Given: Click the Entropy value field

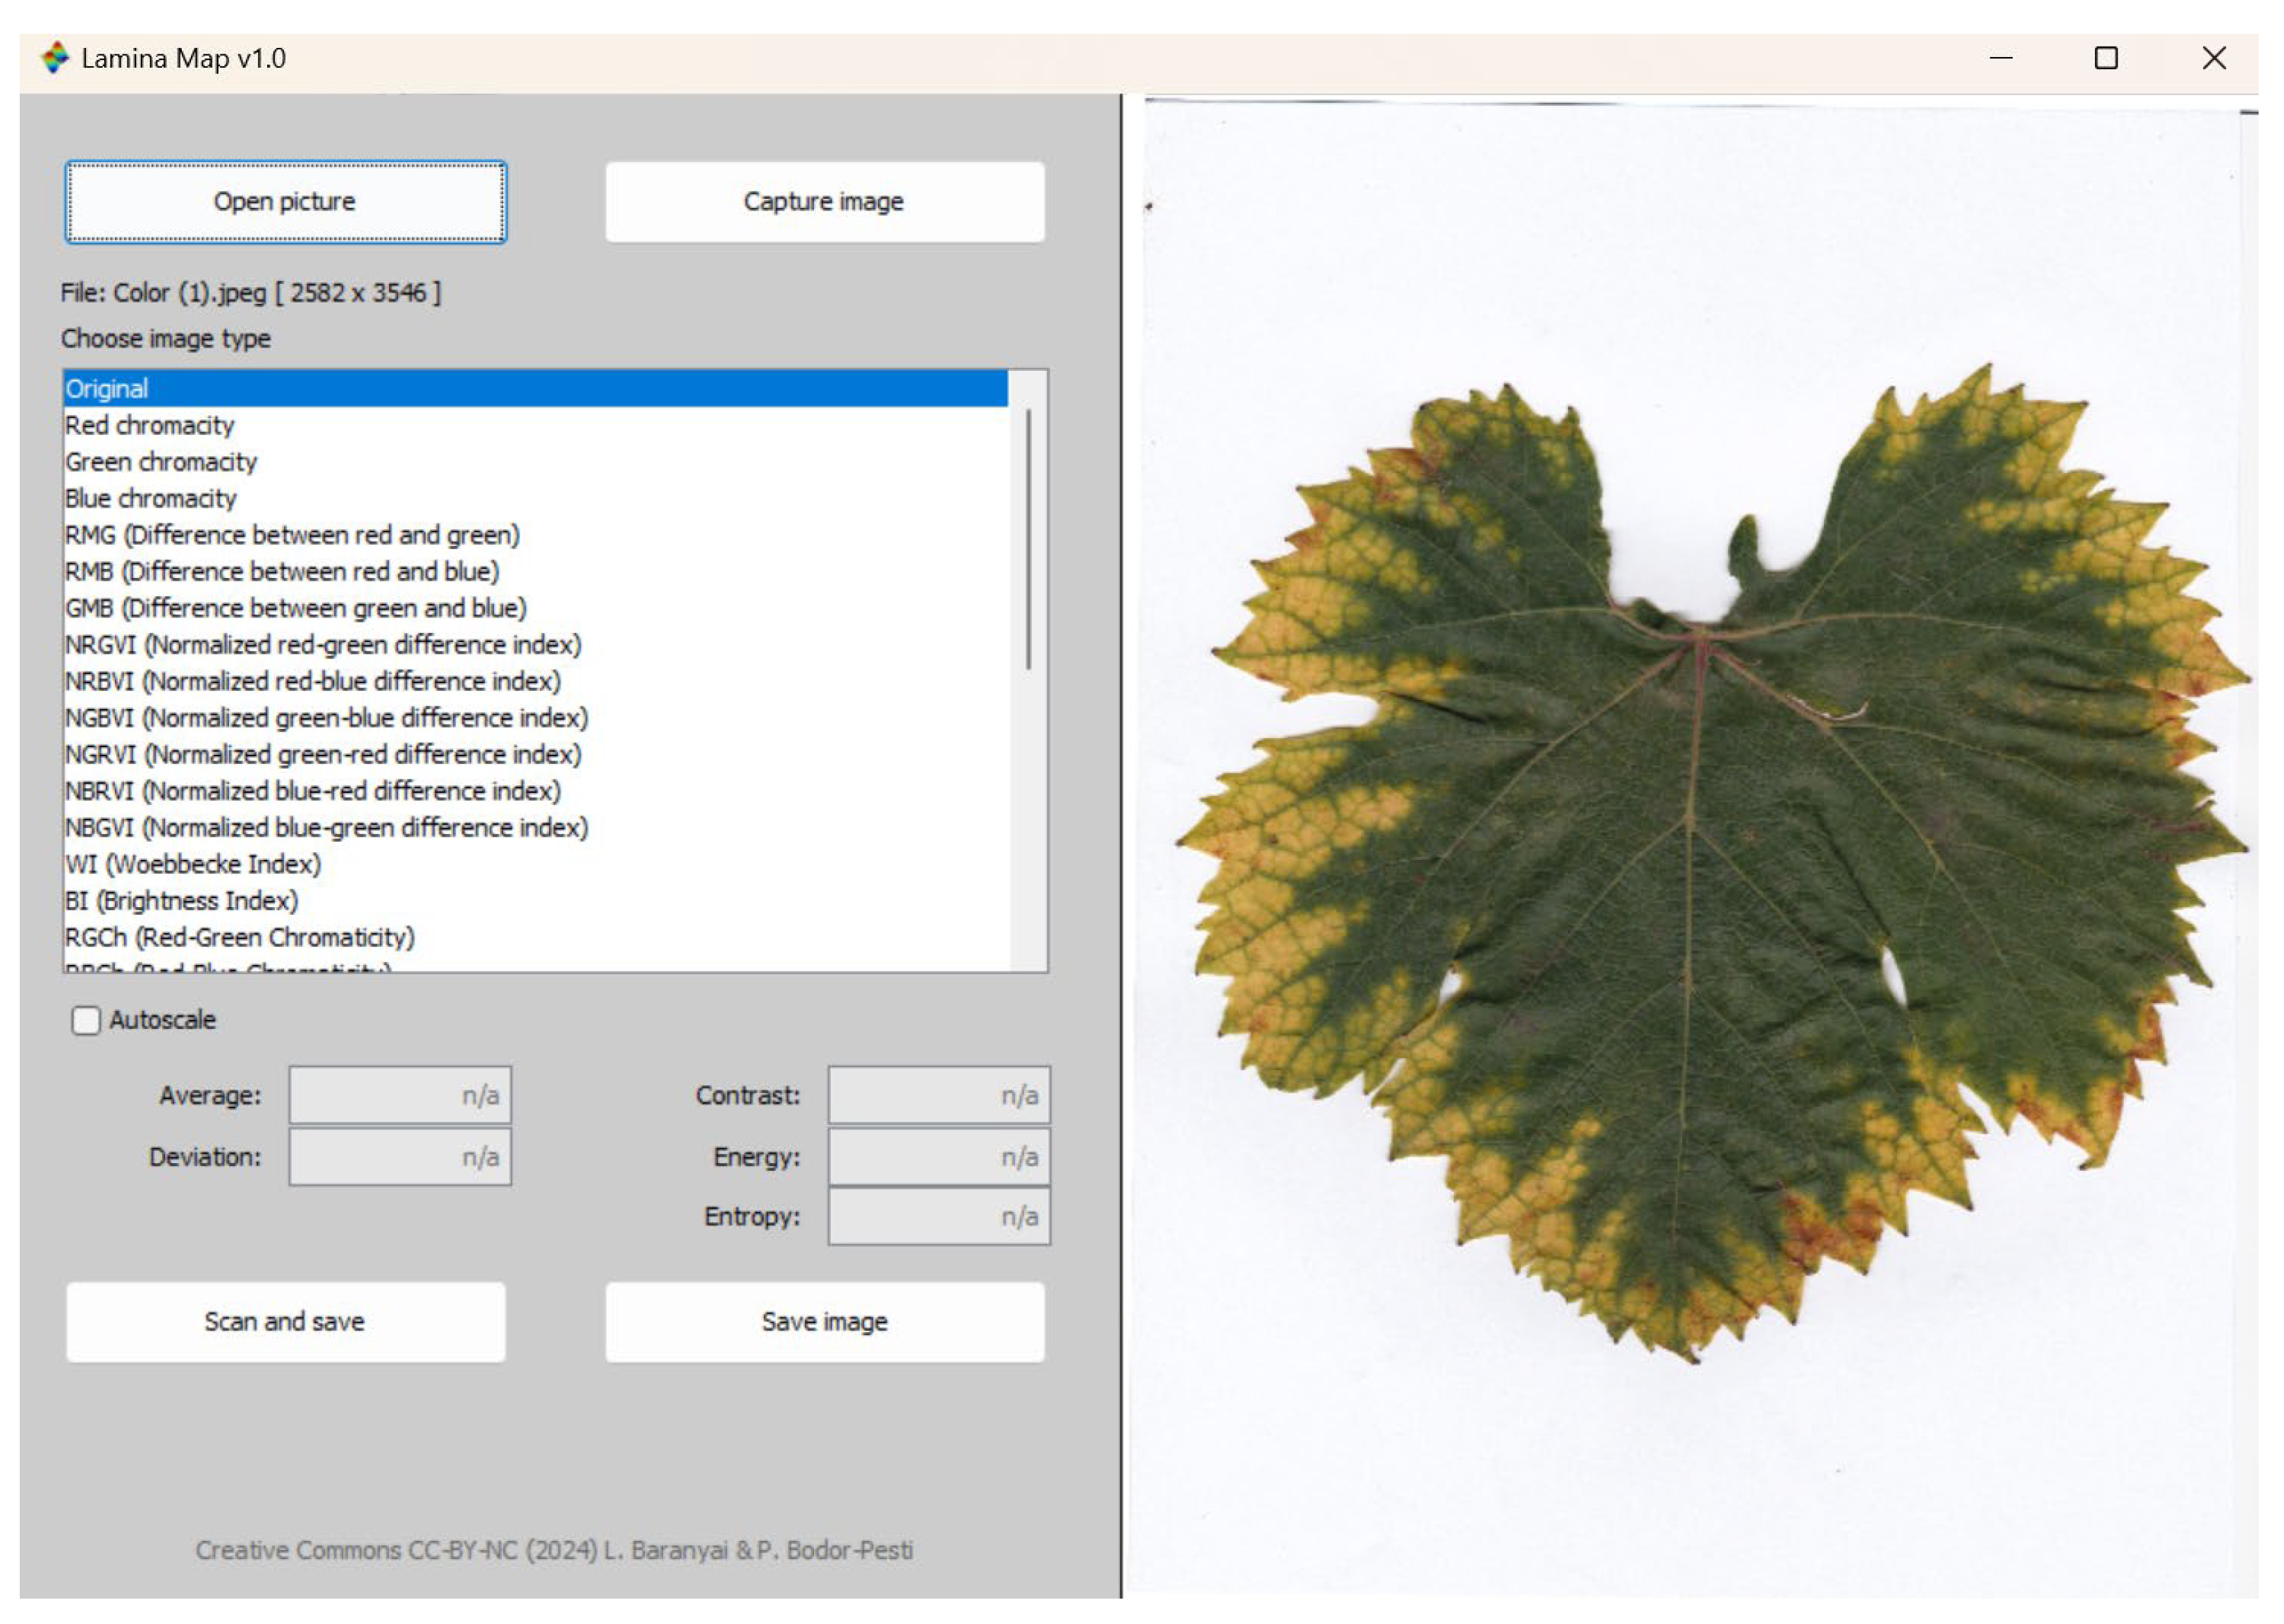Looking at the screenshot, I should tap(937, 1217).
